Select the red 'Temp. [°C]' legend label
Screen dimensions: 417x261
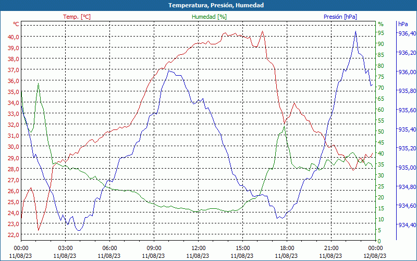pos(77,17)
